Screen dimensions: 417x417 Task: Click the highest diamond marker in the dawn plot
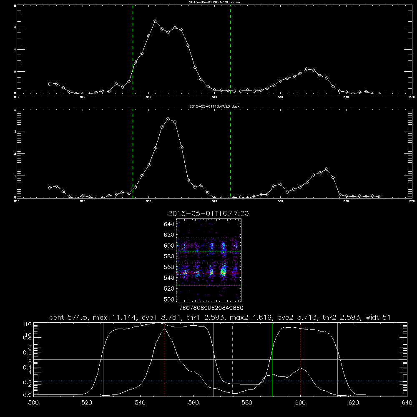(155, 20)
